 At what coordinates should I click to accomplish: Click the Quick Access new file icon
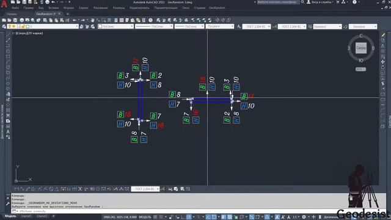(12, 2)
